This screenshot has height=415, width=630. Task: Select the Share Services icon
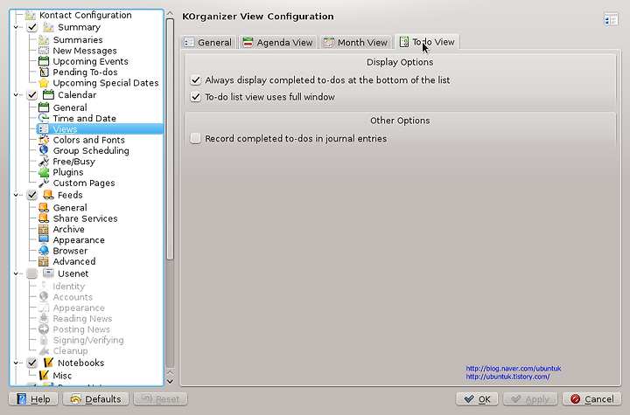point(44,218)
